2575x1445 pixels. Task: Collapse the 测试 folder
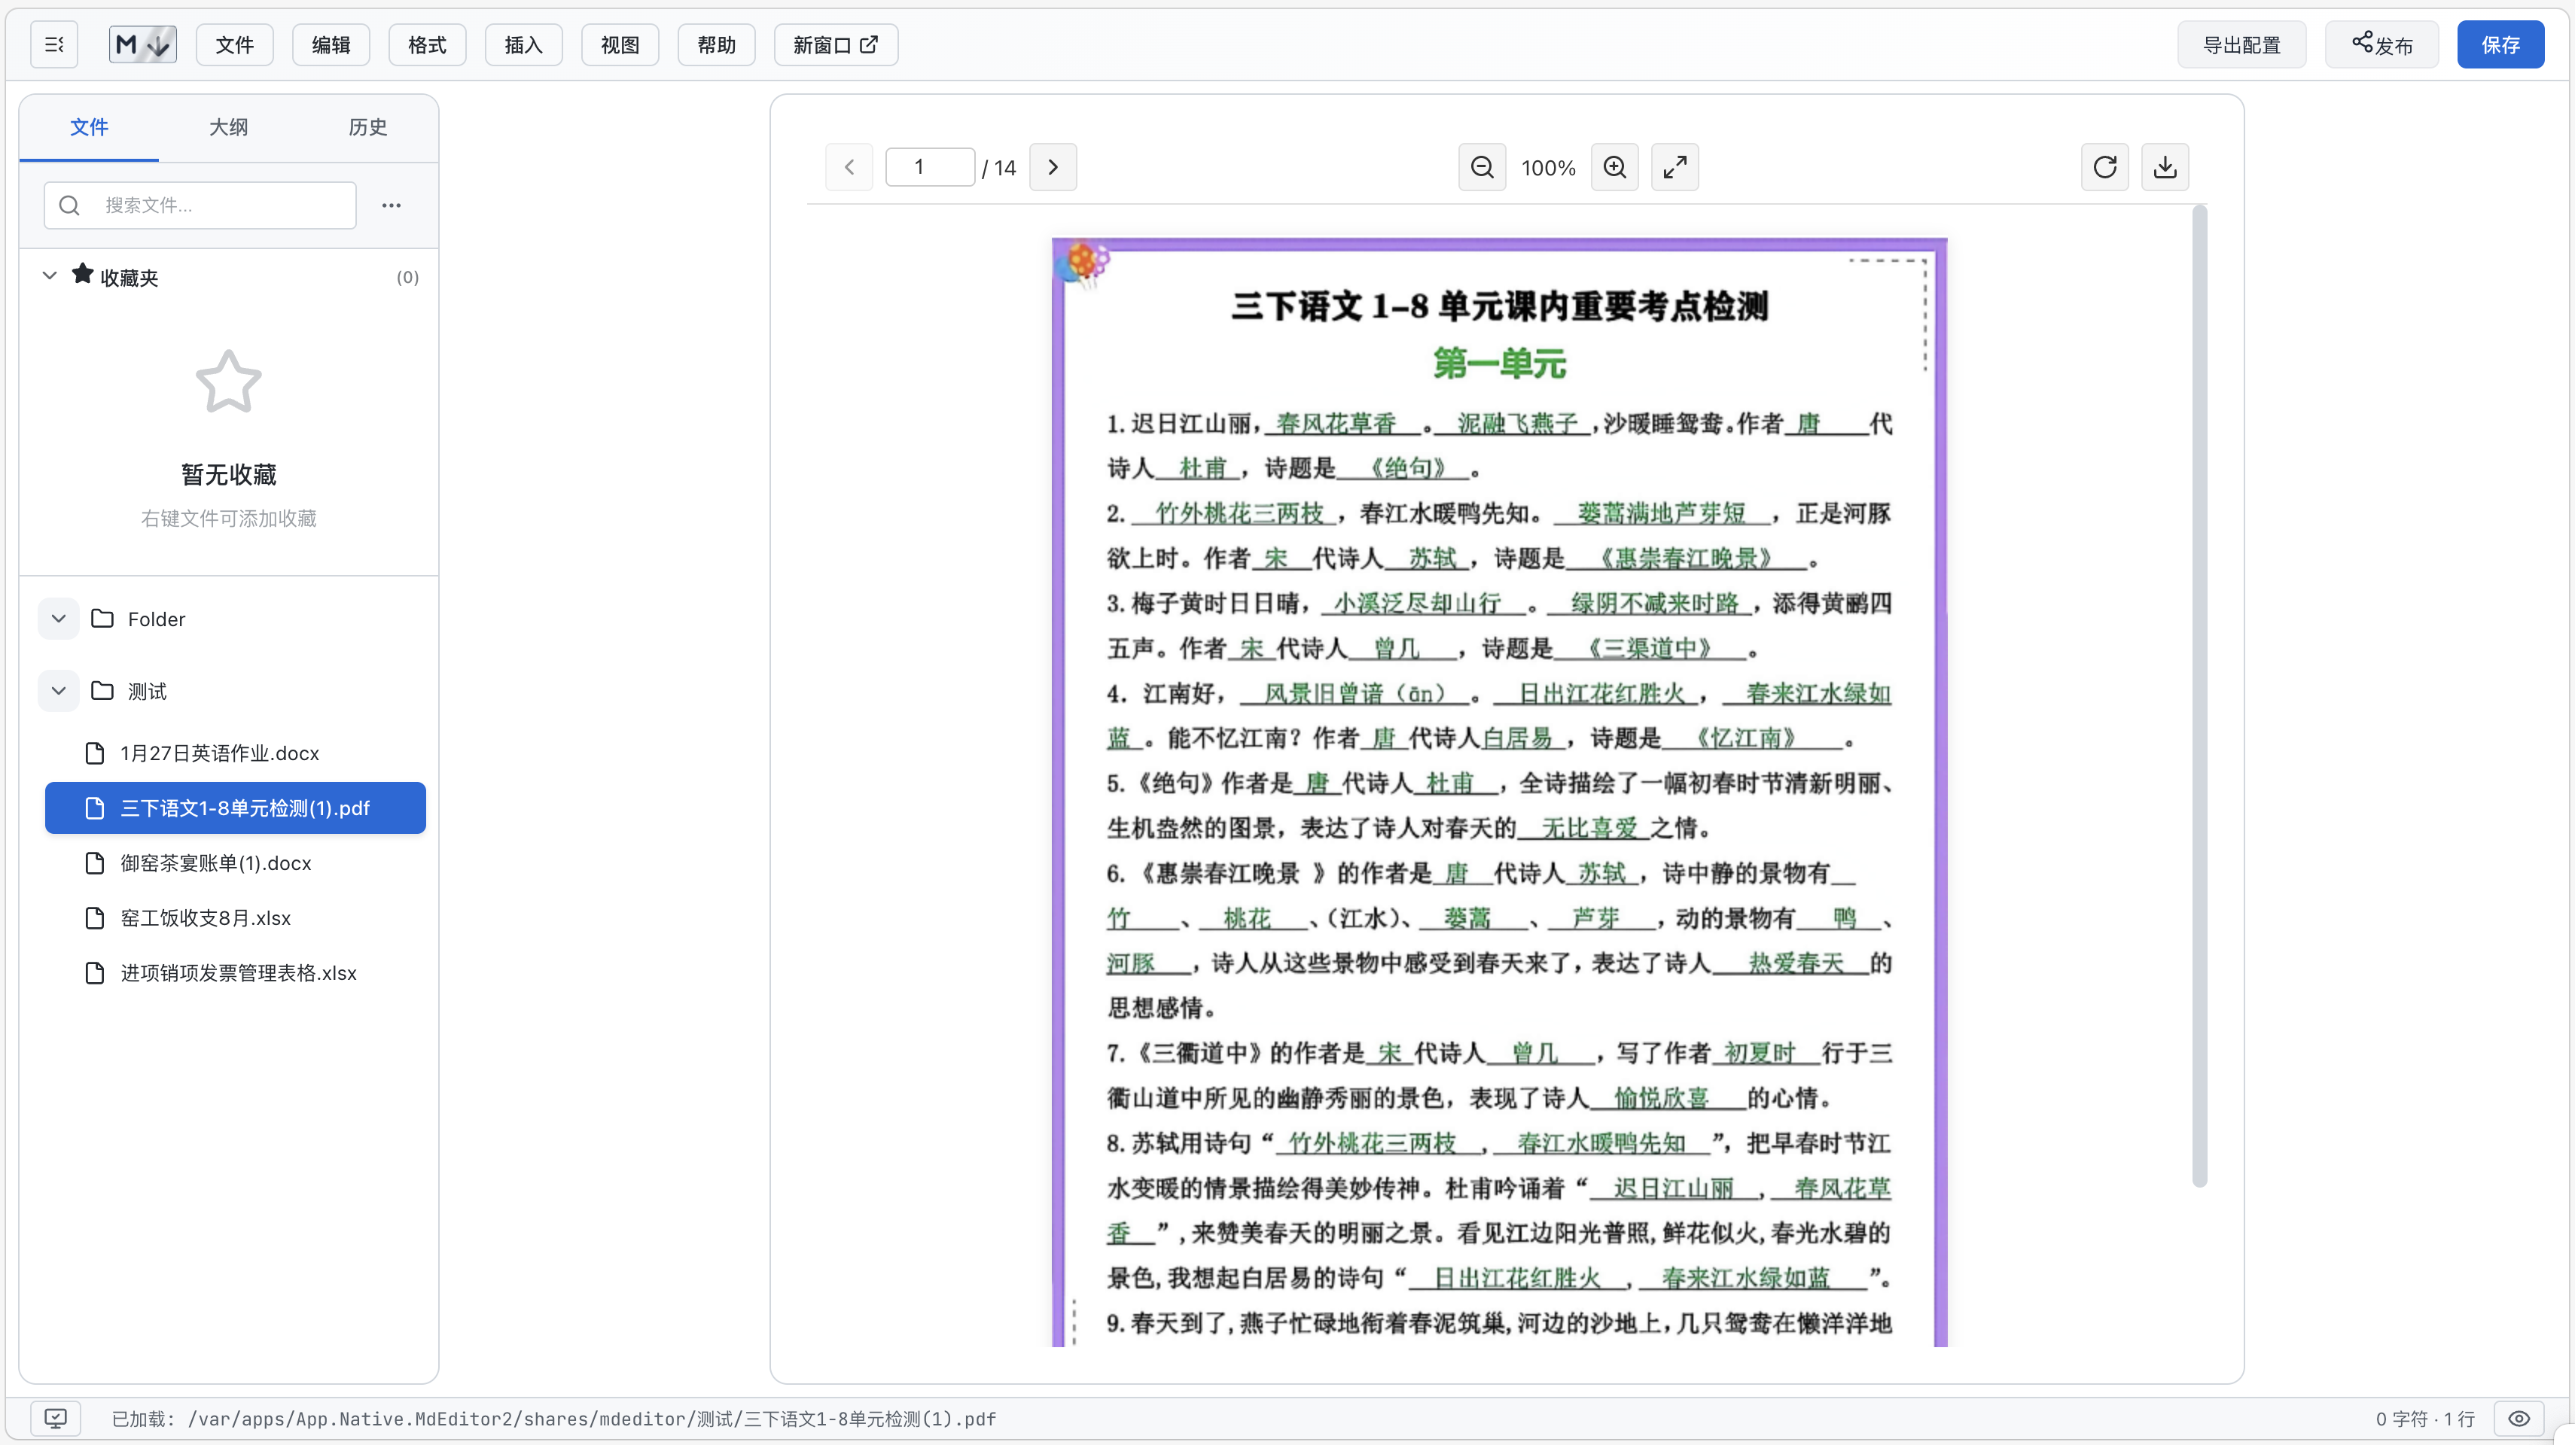pos(59,691)
